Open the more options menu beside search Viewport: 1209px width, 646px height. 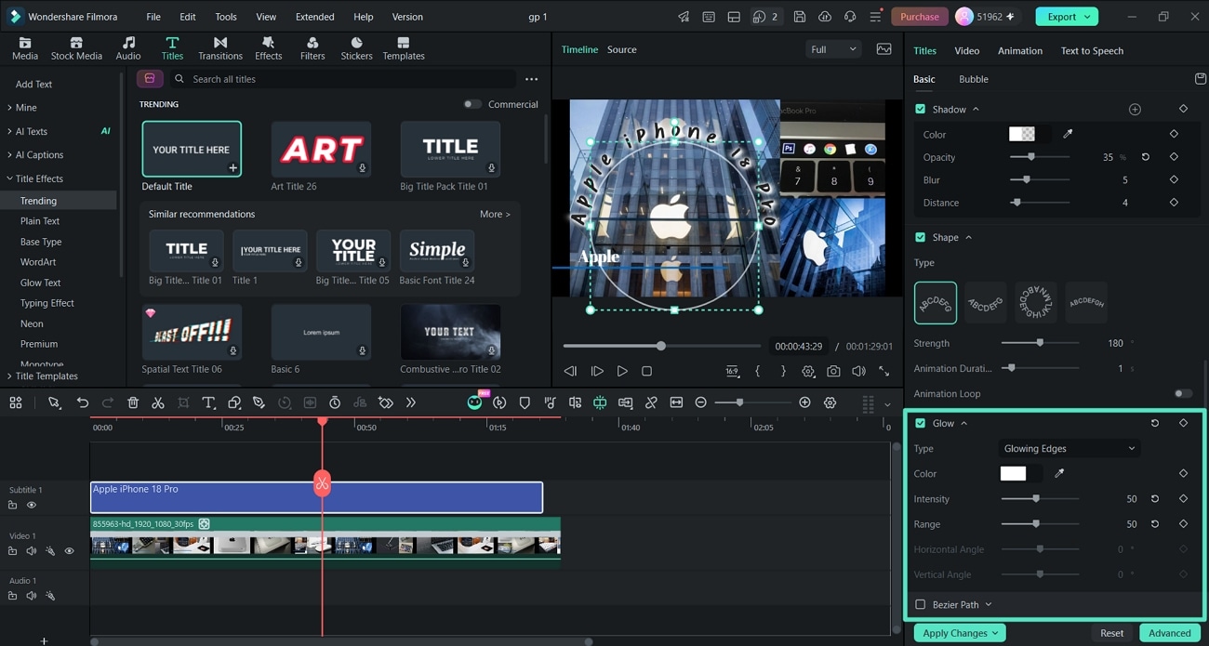[x=531, y=79]
